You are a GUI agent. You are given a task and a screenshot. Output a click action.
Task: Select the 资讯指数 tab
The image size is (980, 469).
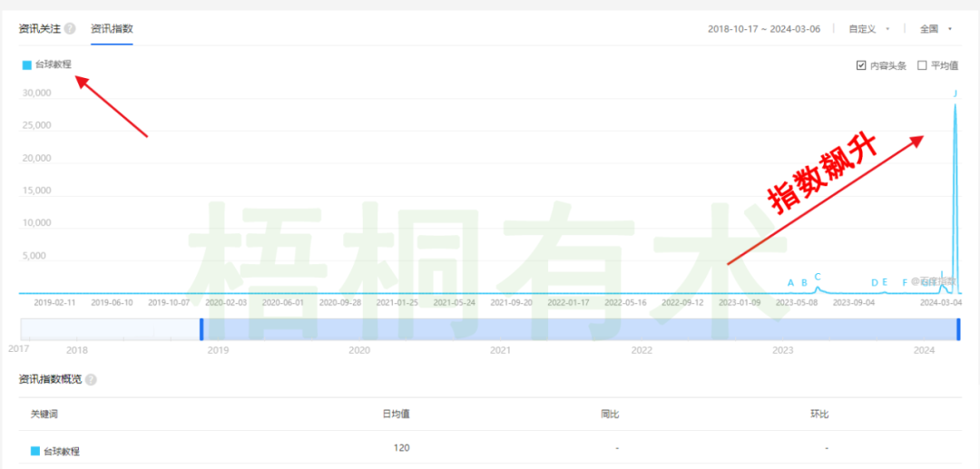(x=112, y=29)
